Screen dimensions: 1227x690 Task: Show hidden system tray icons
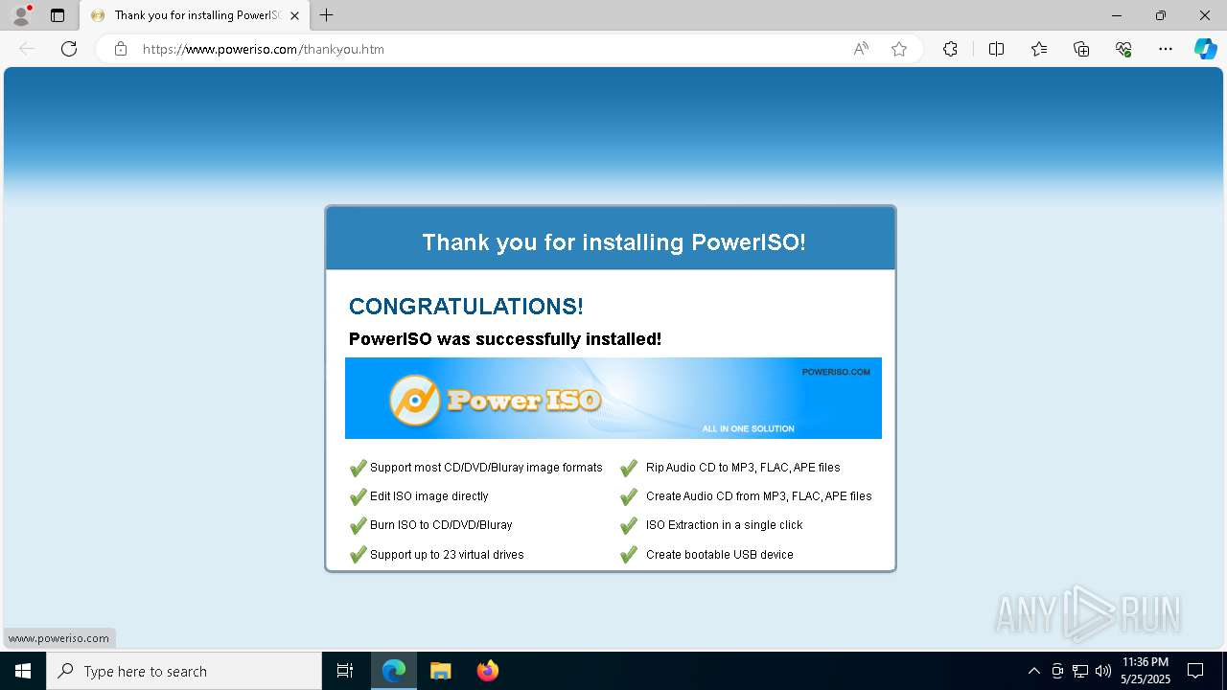tap(1033, 671)
